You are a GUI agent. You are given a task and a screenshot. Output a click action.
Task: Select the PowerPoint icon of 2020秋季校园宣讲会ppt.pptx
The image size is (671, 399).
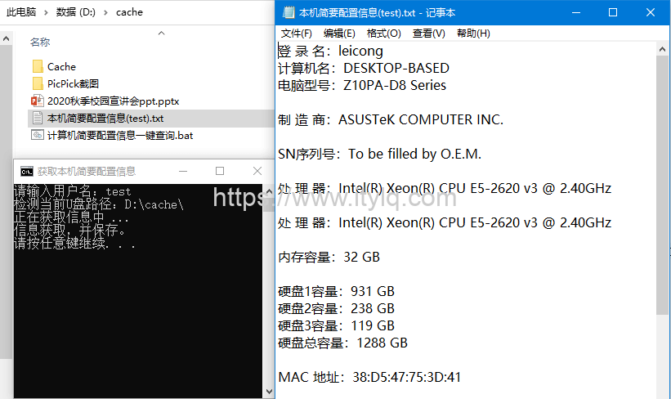[x=38, y=101]
